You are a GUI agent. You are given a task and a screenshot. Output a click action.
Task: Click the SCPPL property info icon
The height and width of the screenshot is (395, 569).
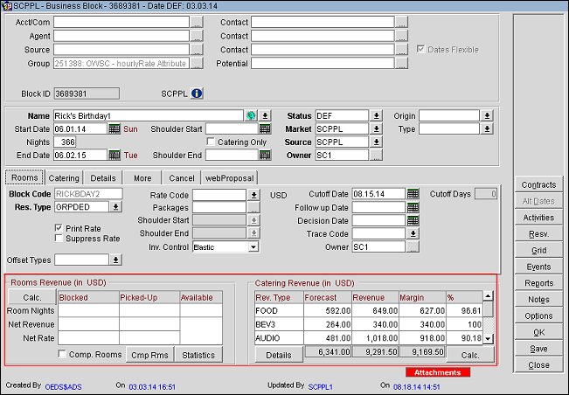(x=197, y=94)
